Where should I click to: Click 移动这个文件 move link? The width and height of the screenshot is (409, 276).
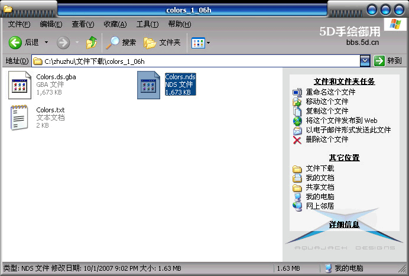click(327, 102)
